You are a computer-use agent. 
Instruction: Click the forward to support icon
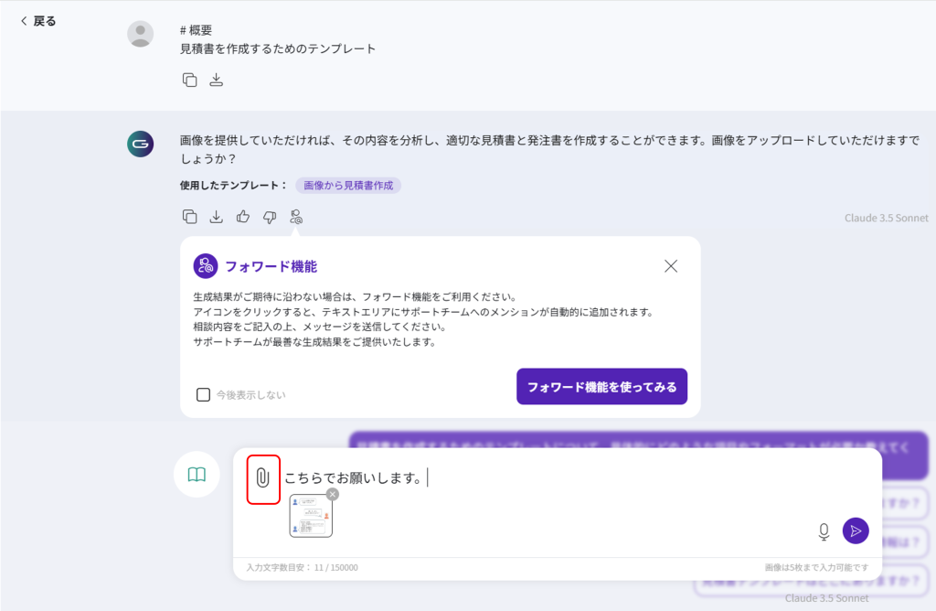tap(296, 217)
